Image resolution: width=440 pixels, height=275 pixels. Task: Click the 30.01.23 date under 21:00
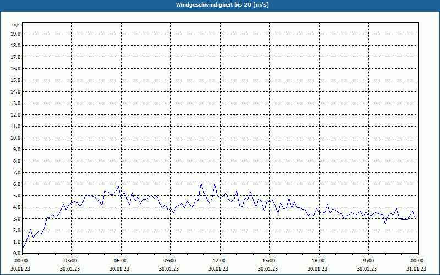click(x=367, y=268)
